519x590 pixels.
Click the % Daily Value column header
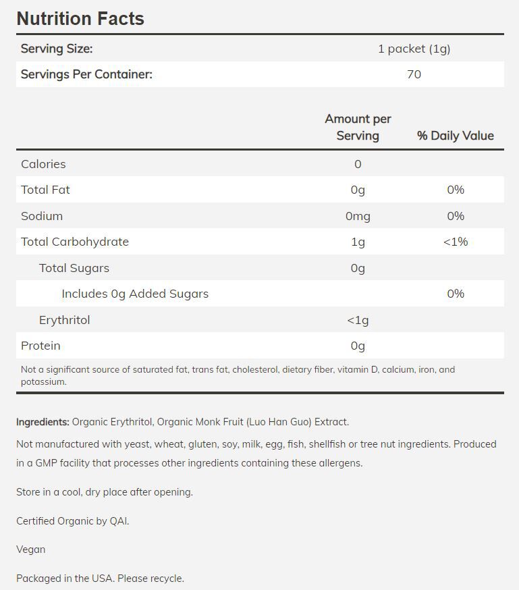click(455, 136)
